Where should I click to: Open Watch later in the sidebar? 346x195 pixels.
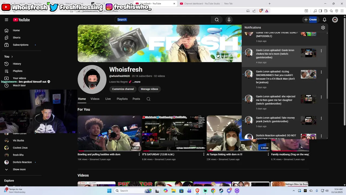pos(19,86)
